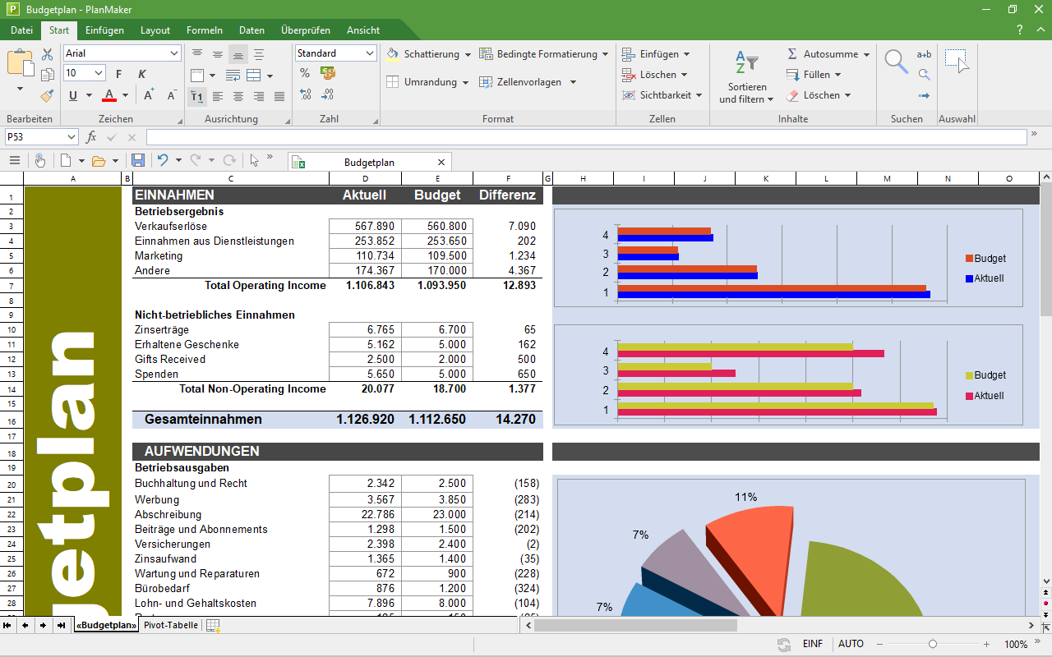Open the font color red swatch dropdown
Screen dimensions: 1052x657
click(125, 95)
